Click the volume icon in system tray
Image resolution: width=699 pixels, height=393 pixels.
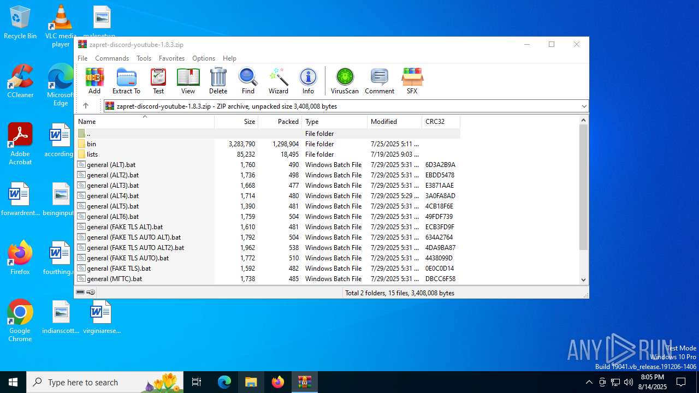click(x=629, y=382)
